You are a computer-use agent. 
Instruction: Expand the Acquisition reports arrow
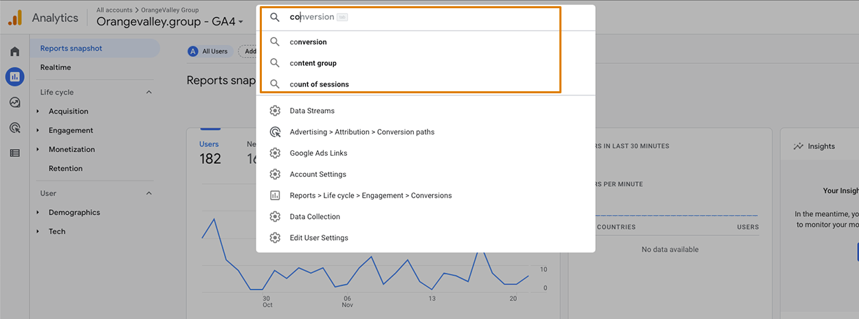(38, 111)
